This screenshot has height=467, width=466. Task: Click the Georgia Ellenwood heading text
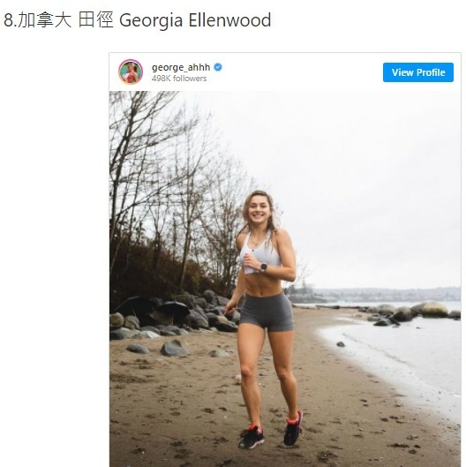(x=195, y=20)
